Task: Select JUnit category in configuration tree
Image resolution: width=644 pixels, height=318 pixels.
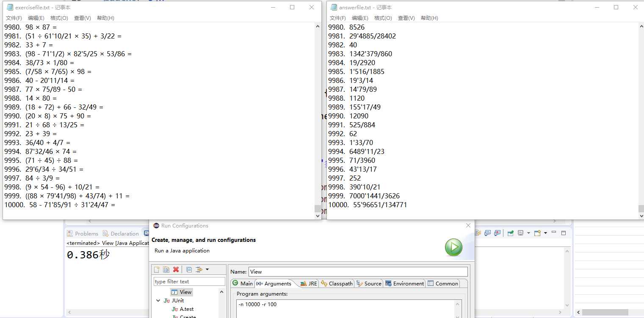Action: pos(174,301)
